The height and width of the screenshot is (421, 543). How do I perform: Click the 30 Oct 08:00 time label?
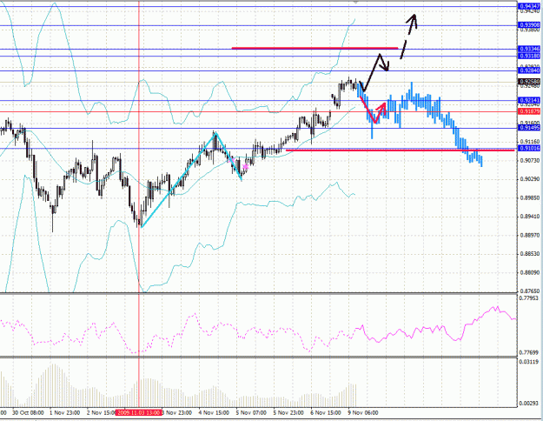coord(28,412)
